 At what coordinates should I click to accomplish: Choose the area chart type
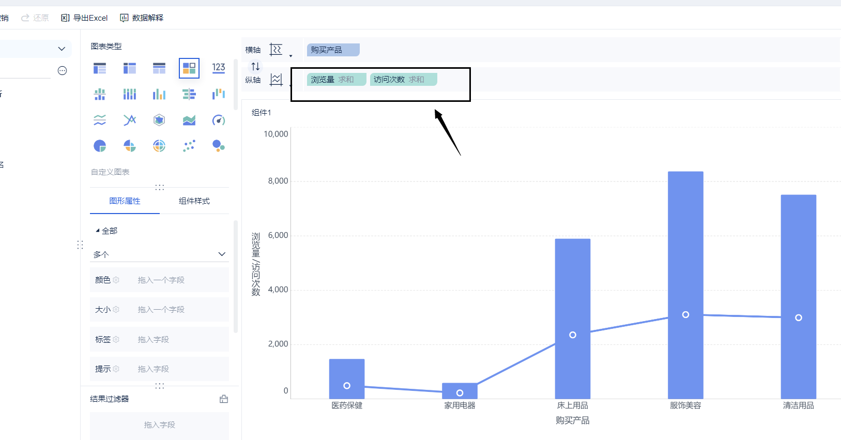189,120
